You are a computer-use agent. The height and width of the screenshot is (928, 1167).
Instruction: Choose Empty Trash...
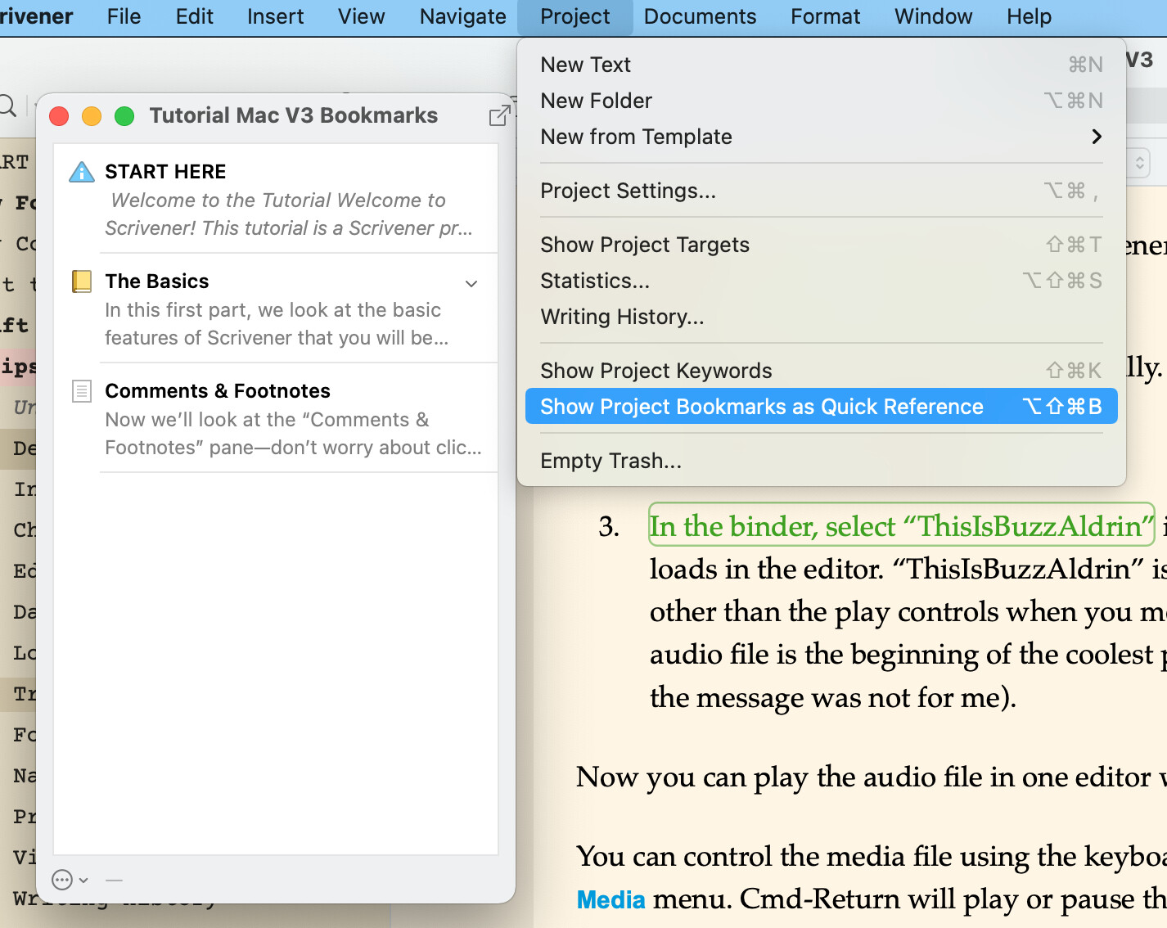click(x=822, y=461)
